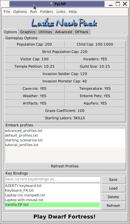
Task: Click Invasion Monster Cap: 40 button
Action: click(x=65, y=81)
